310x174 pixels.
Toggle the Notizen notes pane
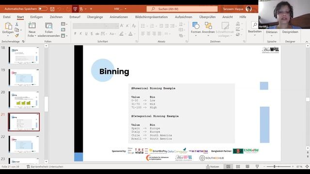point(213,167)
